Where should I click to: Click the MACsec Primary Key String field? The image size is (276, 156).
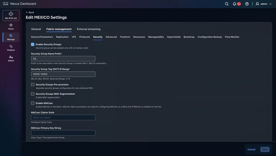pos(63,133)
